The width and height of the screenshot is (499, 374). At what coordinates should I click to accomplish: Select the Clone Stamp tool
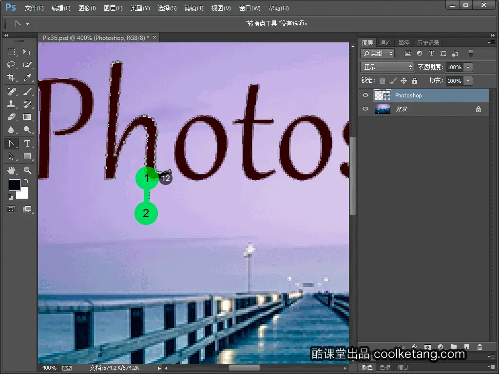click(x=11, y=104)
